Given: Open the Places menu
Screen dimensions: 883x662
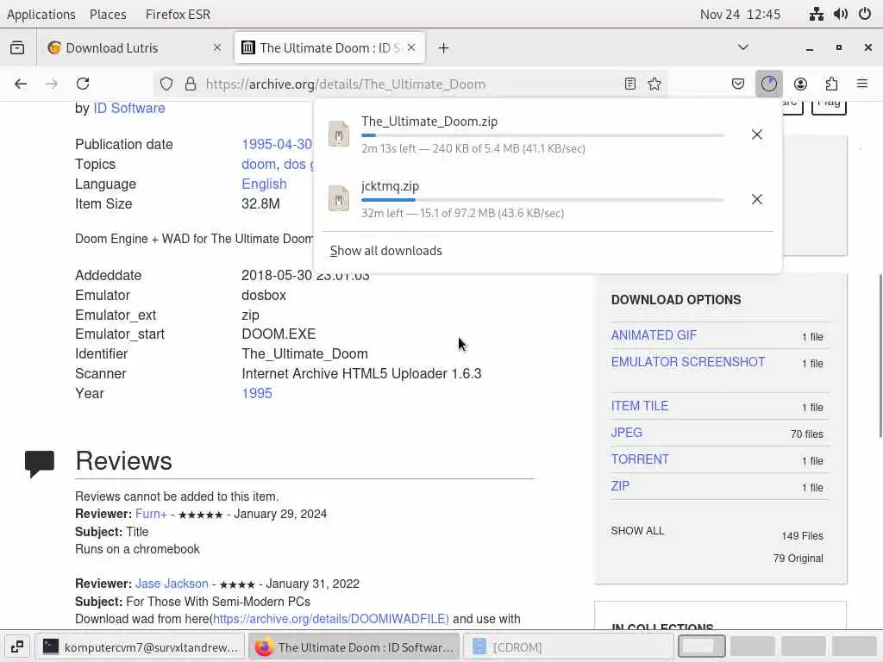Looking at the screenshot, I should pyautogui.click(x=108, y=14).
